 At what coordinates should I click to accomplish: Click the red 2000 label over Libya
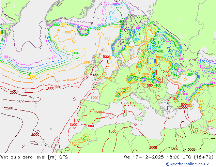[153, 148]
